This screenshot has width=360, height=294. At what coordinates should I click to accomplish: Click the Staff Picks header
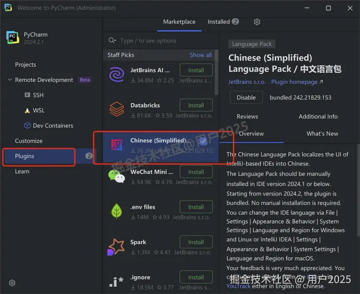[x=121, y=55]
